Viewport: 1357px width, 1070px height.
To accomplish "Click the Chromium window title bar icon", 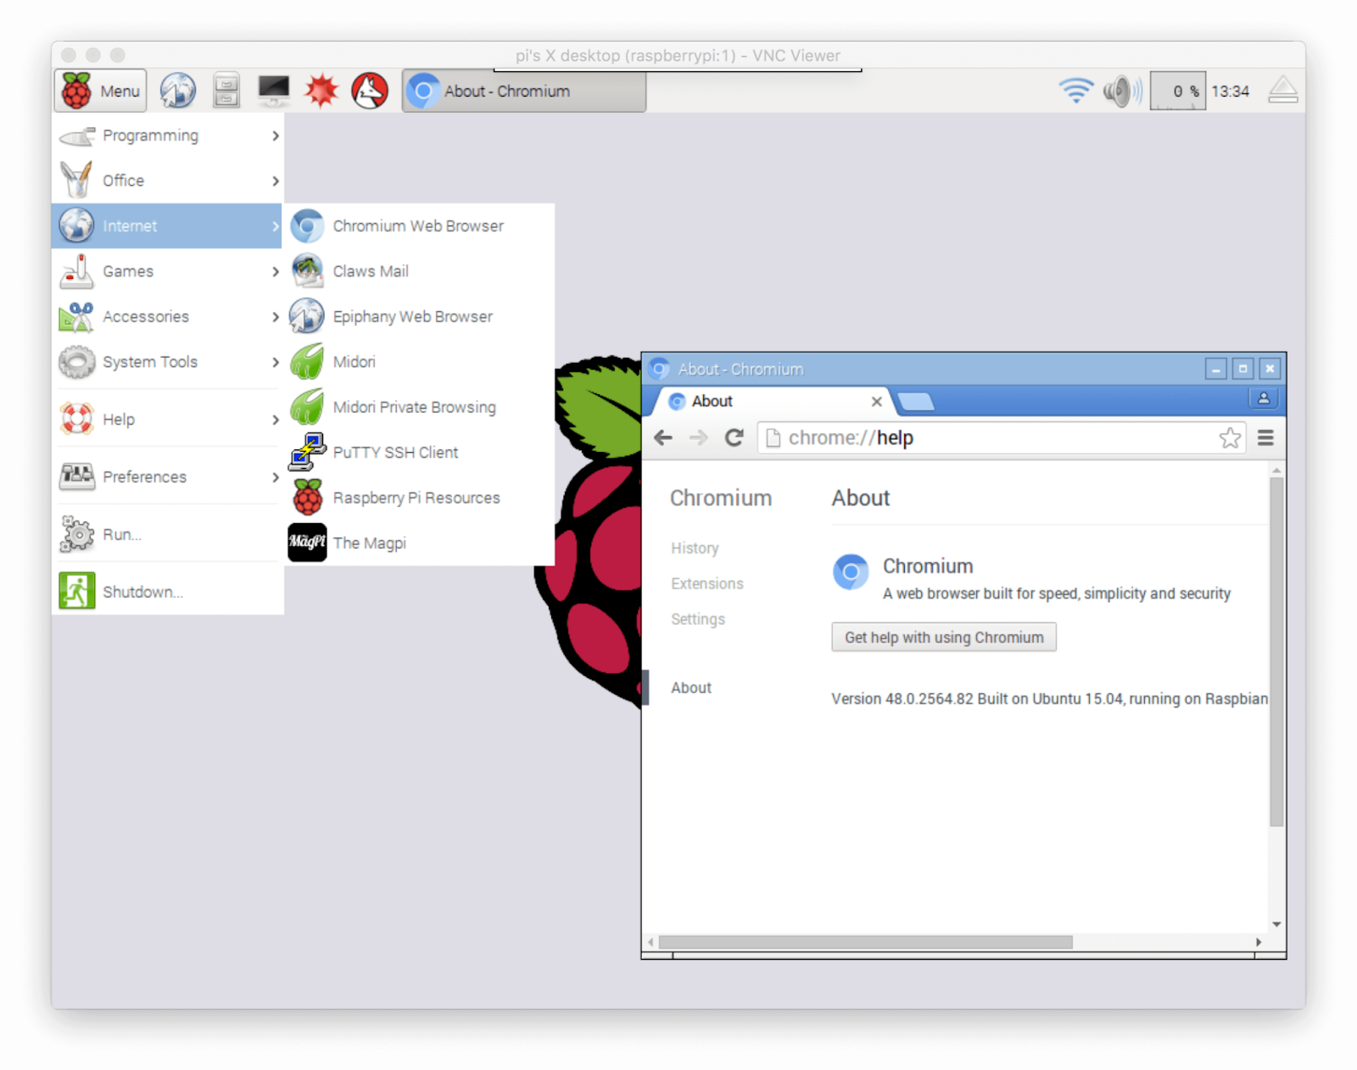I will pos(659,369).
